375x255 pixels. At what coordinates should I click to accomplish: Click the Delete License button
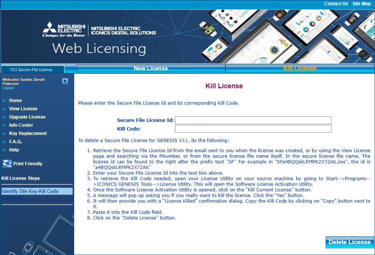350,242
